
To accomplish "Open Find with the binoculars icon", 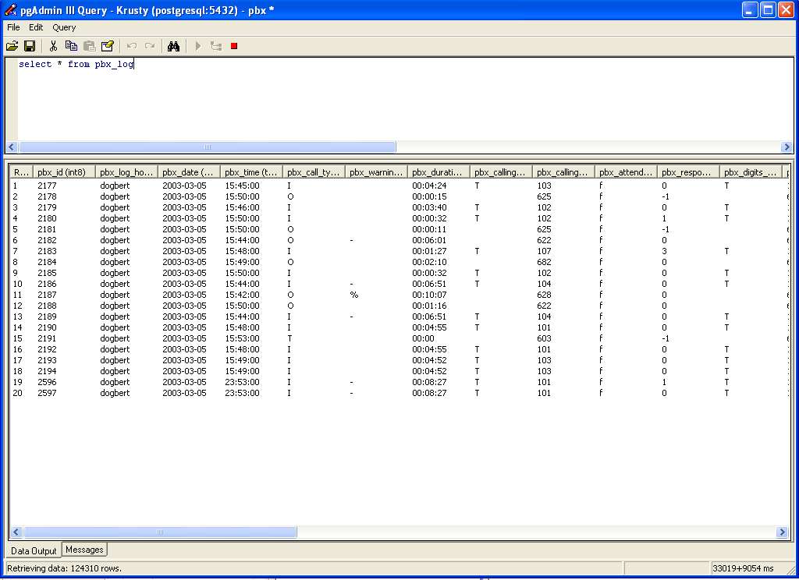I will click(x=174, y=46).
